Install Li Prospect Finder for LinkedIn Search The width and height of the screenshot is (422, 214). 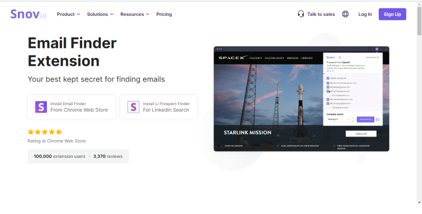point(159,107)
